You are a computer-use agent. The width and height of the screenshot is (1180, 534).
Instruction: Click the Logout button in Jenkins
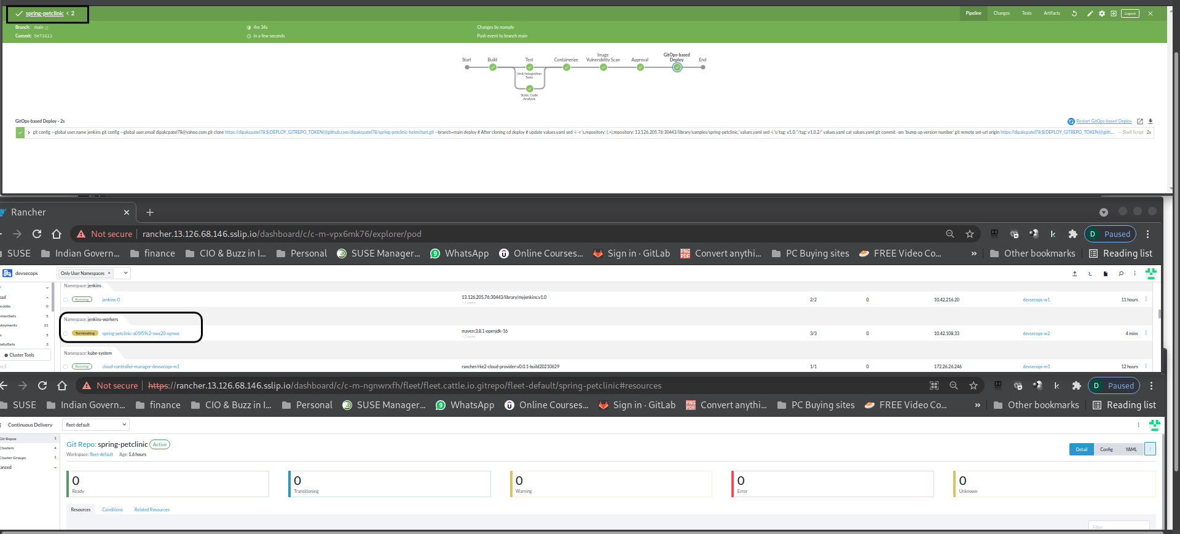click(1130, 14)
